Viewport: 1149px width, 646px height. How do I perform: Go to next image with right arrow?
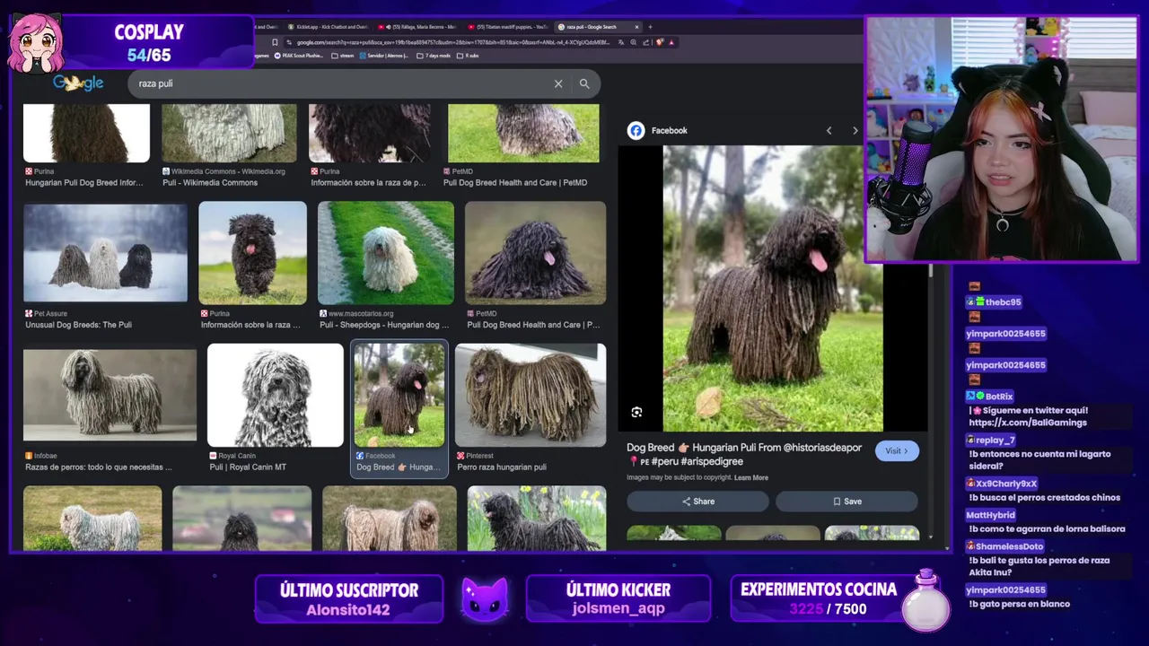[x=855, y=131]
